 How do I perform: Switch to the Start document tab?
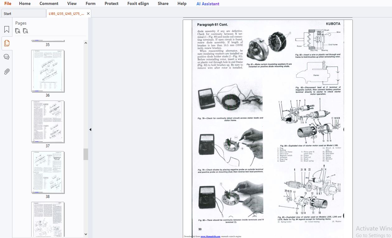(23, 13)
